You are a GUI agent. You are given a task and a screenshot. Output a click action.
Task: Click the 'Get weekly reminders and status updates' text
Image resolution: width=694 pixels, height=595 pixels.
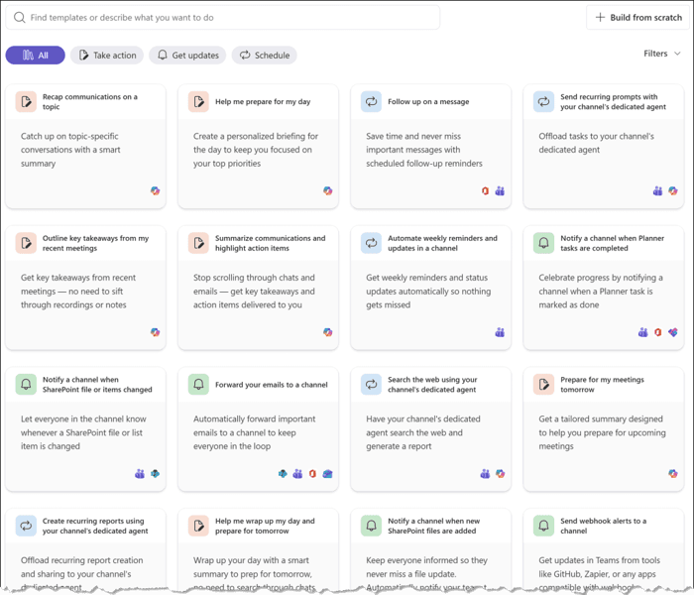click(428, 291)
